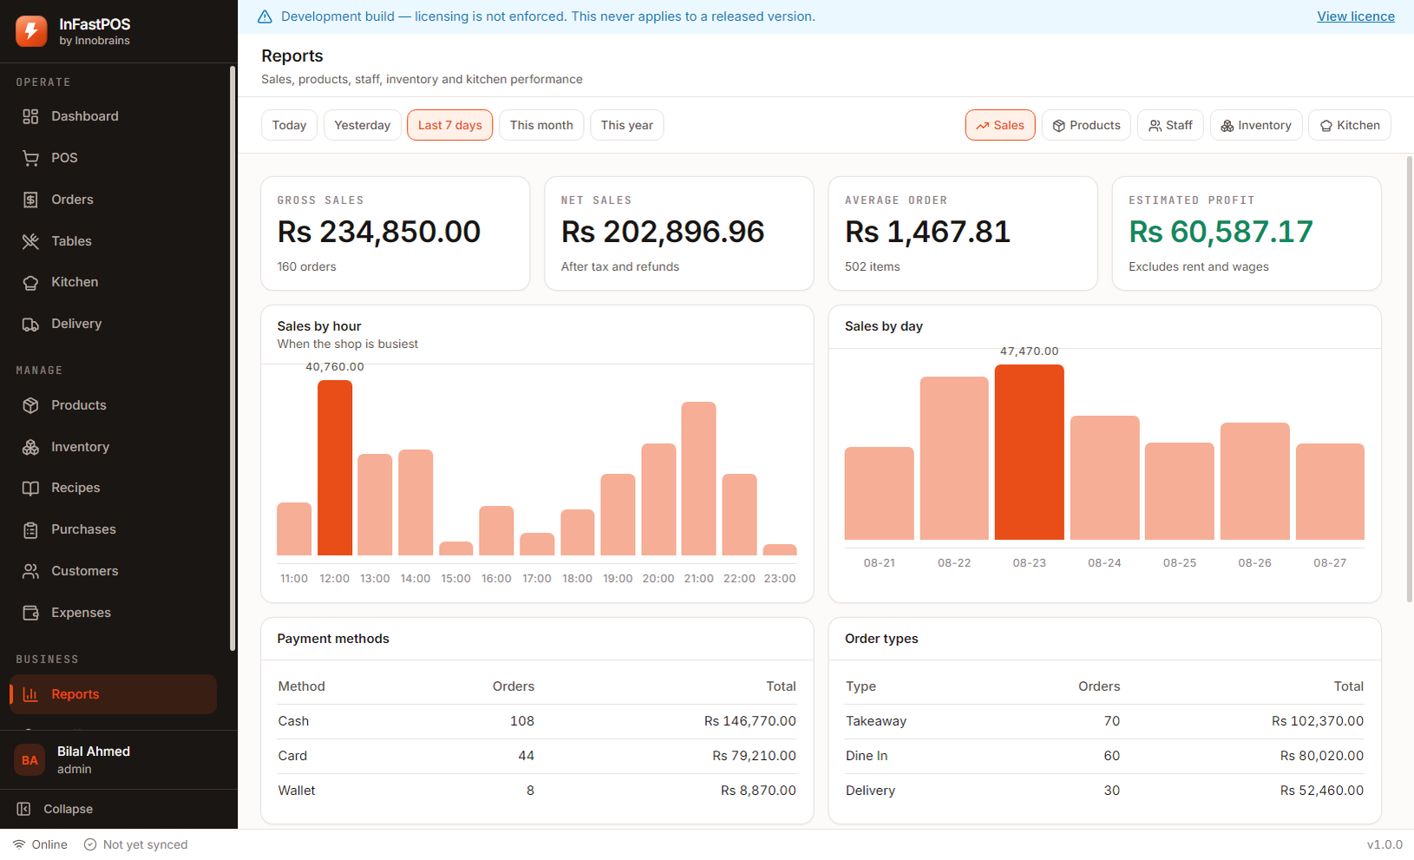The width and height of the screenshot is (1414, 860).
Task: Click the cubes icon on Inventory tab
Action: 1227,126
